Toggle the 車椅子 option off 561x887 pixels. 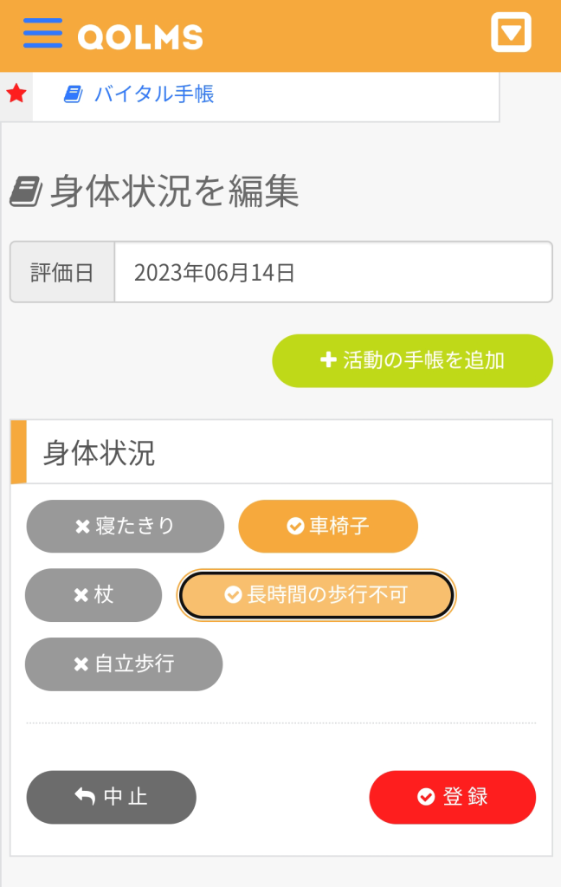pyautogui.click(x=328, y=526)
